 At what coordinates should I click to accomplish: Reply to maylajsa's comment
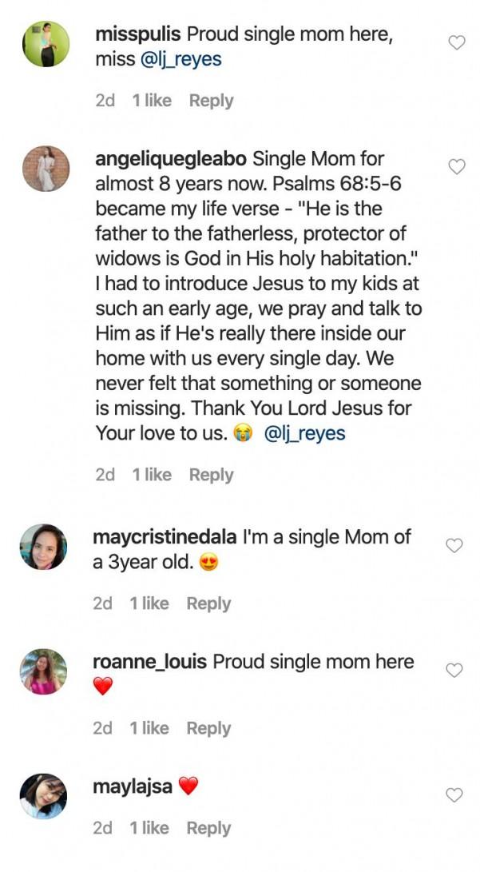(208, 828)
